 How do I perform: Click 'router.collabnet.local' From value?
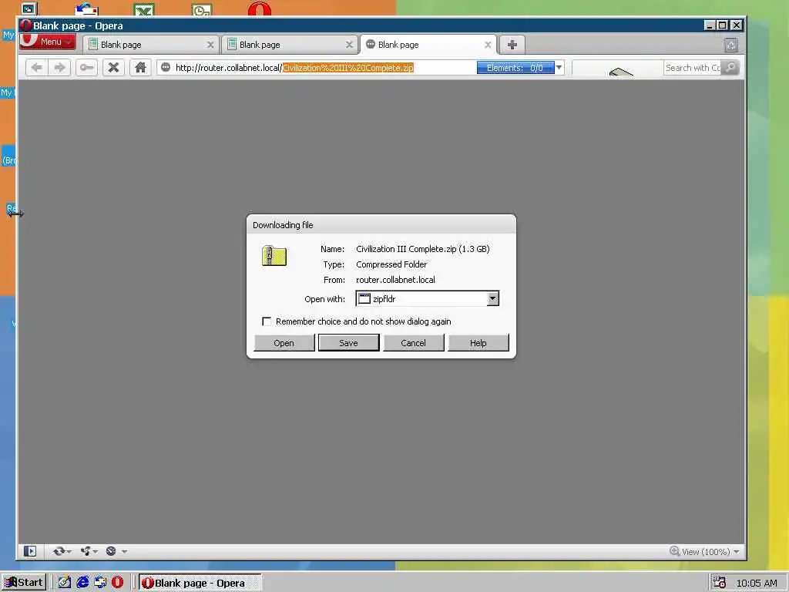(395, 280)
